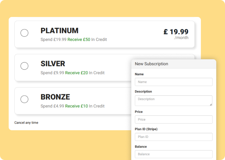Click the SILVER plan heading
Screen dimensions: 225x160
[x=53, y=64]
